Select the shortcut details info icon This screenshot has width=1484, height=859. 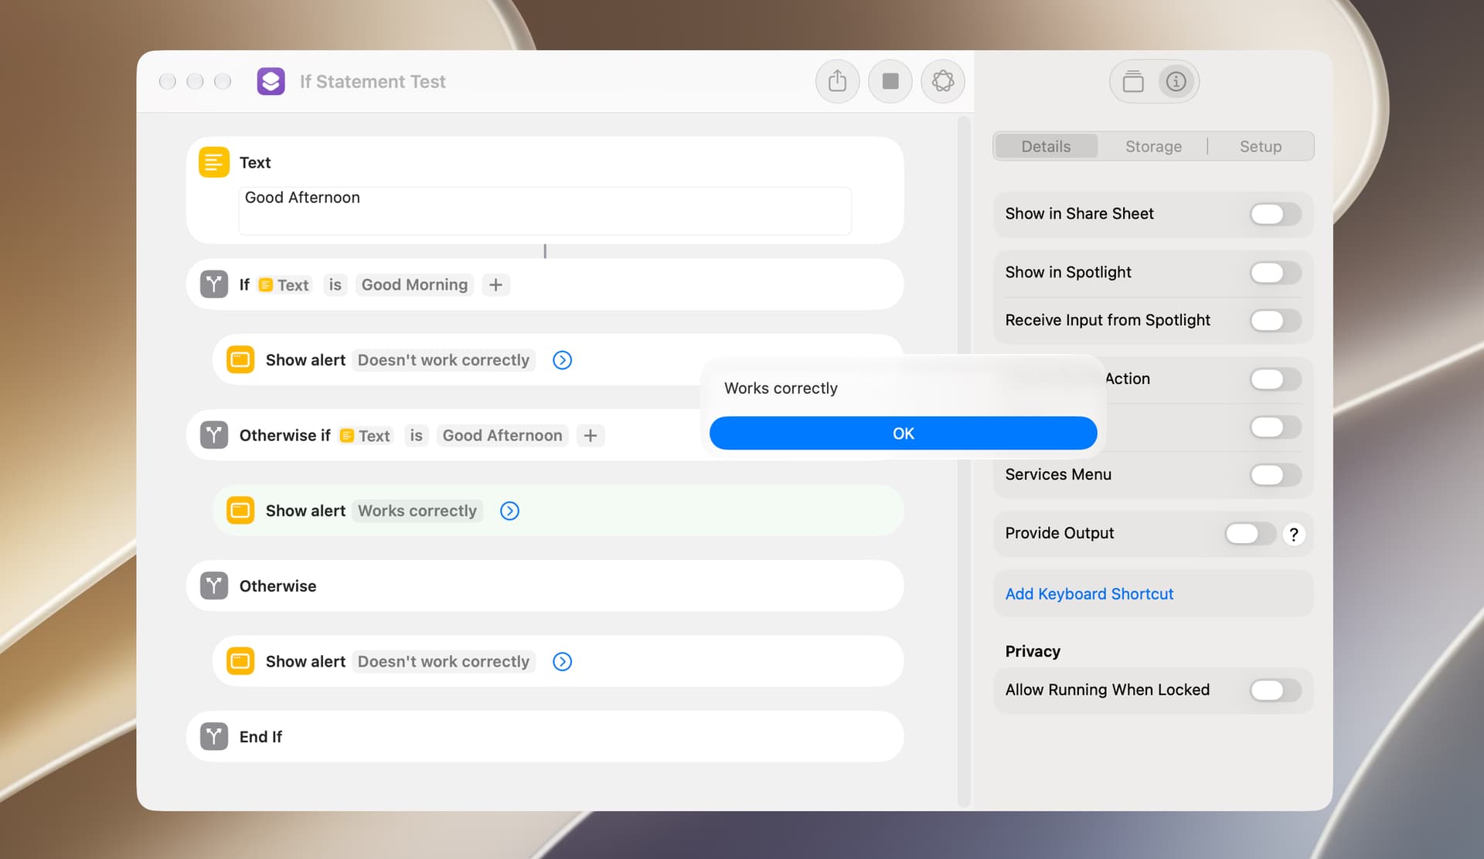tap(1176, 81)
